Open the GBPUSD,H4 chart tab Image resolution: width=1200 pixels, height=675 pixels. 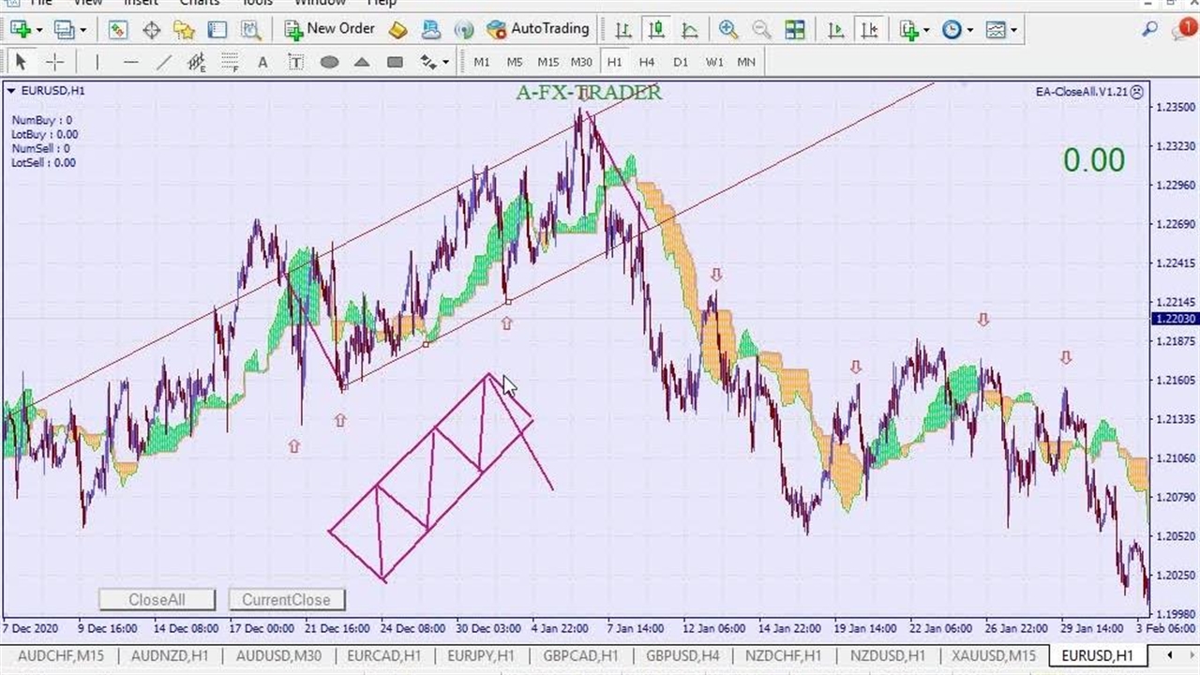pos(682,655)
